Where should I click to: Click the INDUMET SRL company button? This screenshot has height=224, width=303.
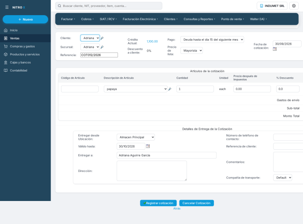(x=272, y=6)
